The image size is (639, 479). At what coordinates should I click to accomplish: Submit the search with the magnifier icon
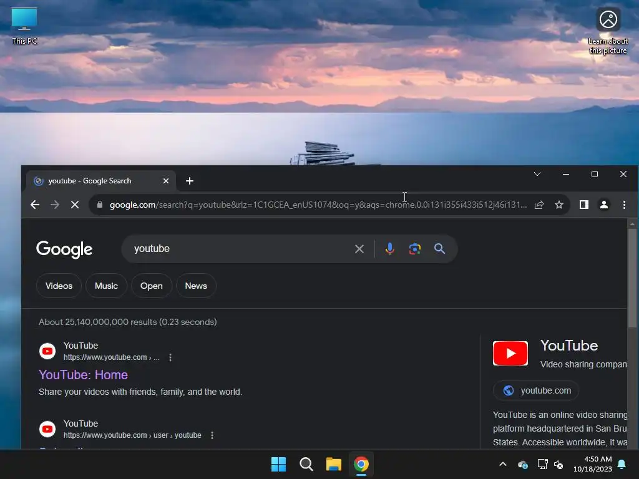point(439,249)
